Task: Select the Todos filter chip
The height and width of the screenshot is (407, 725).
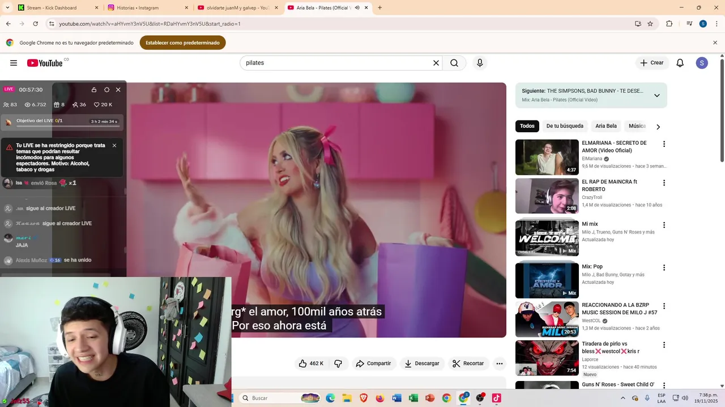Action: (x=527, y=126)
